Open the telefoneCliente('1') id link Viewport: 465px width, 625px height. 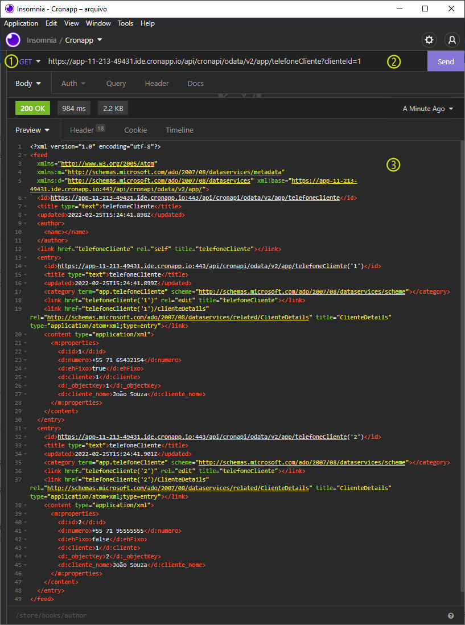coord(202,266)
